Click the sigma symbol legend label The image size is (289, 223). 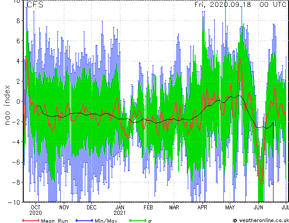tap(150, 221)
